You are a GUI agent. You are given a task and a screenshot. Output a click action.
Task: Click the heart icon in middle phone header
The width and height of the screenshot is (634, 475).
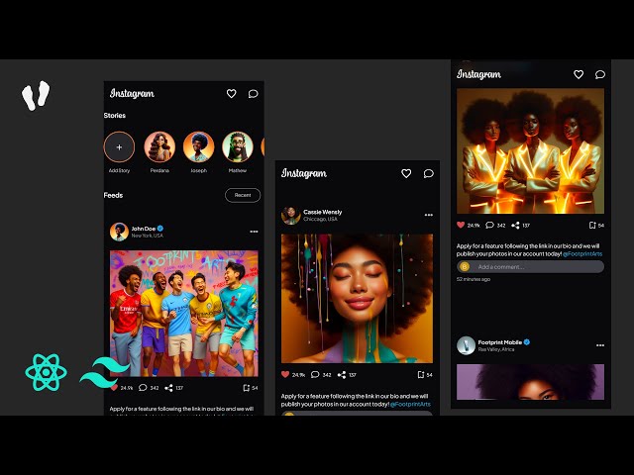tap(406, 173)
